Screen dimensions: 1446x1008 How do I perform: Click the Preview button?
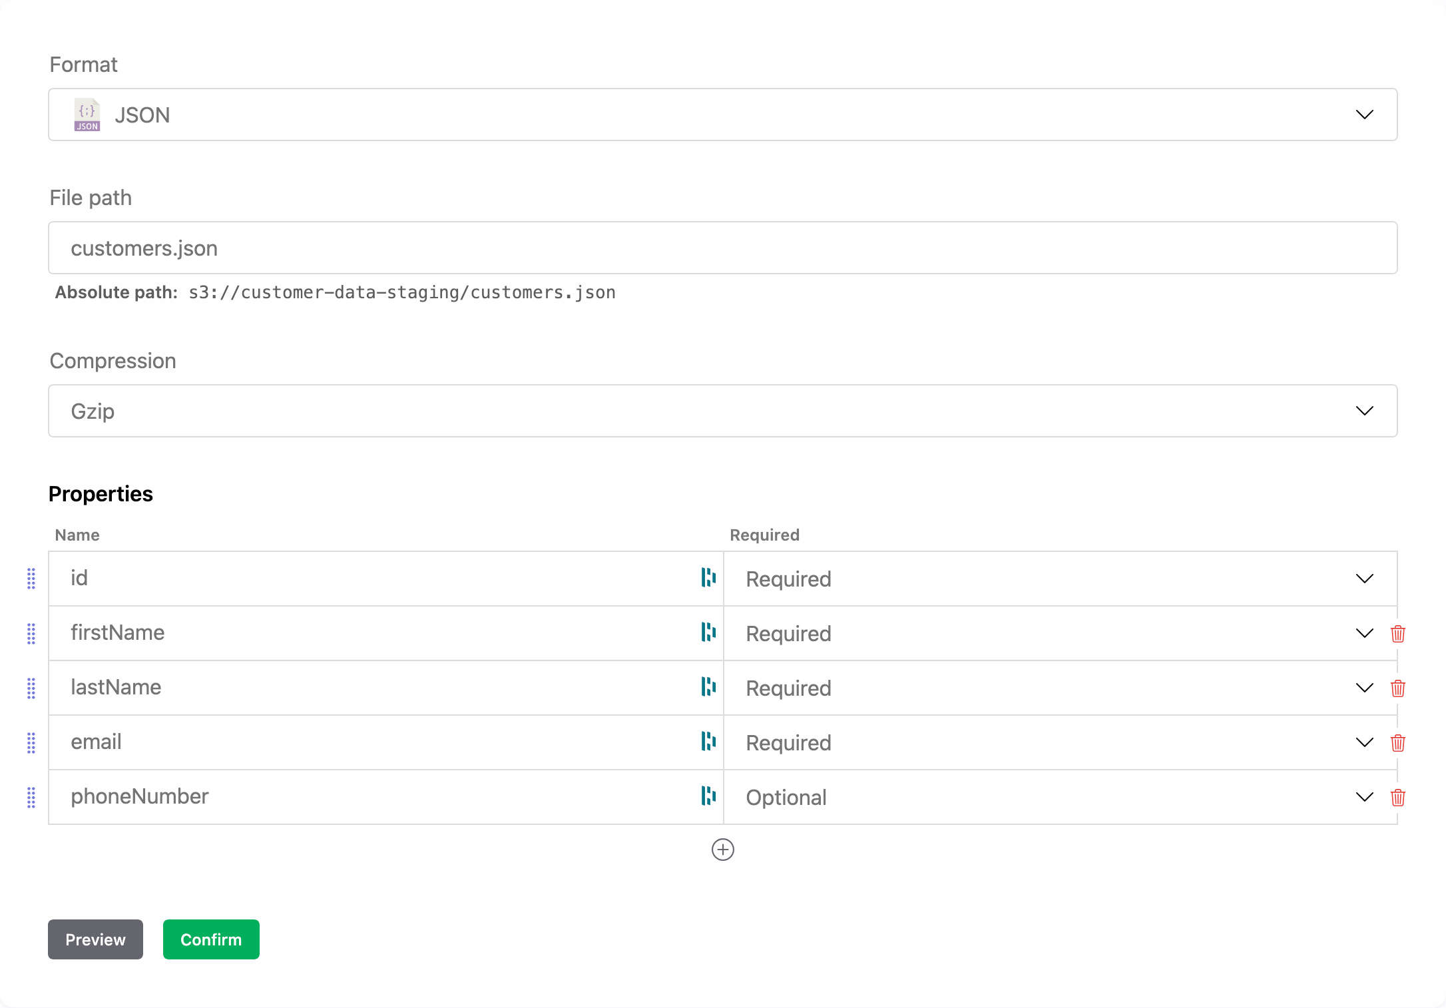(95, 939)
